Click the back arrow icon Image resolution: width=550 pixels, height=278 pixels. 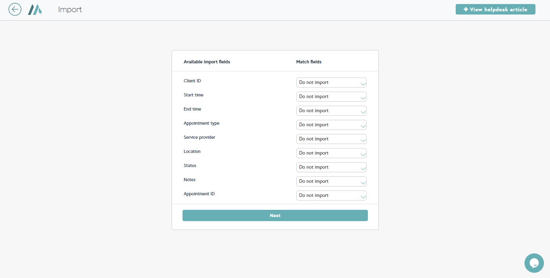(x=15, y=9)
